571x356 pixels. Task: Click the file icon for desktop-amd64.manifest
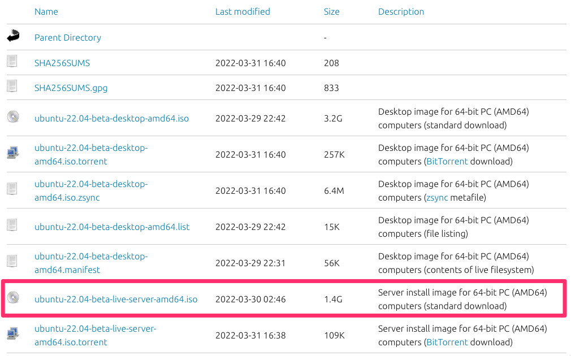pos(12,261)
